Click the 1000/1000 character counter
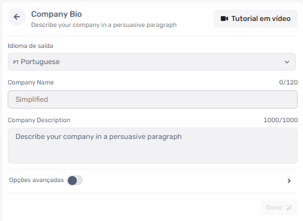The height and width of the screenshot is (221, 303). click(281, 120)
